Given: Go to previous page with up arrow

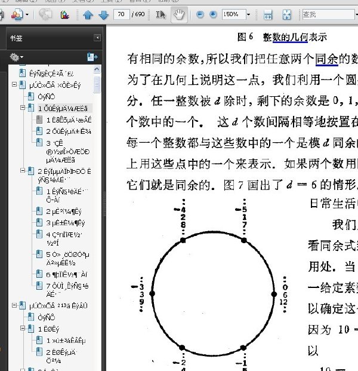Looking at the screenshot, I should coord(88,15).
